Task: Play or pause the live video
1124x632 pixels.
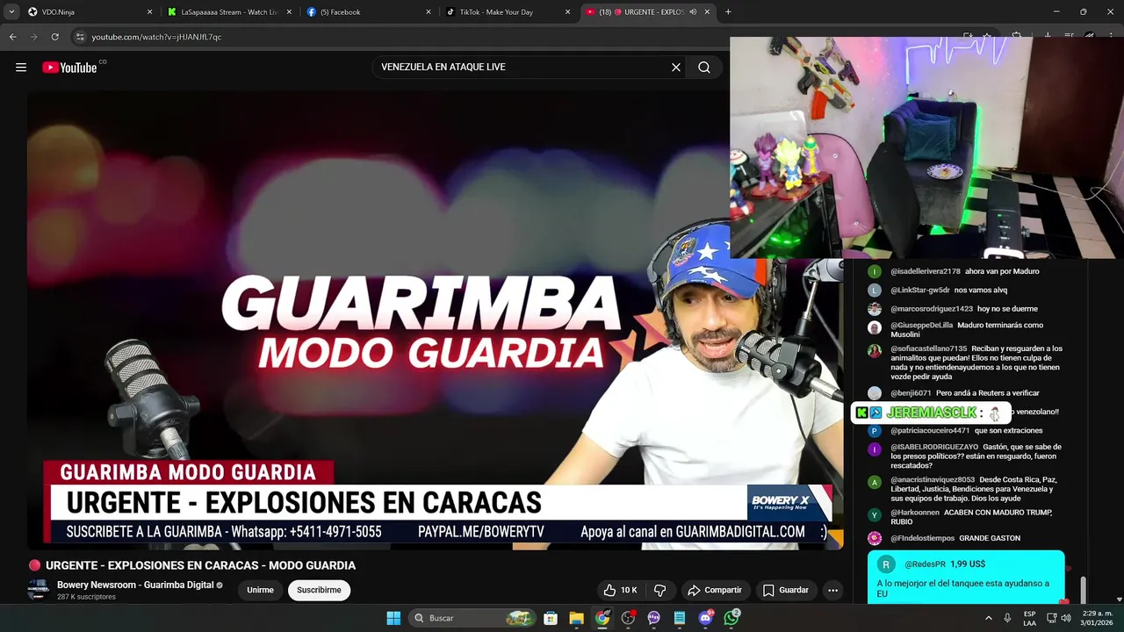Action: click(435, 320)
